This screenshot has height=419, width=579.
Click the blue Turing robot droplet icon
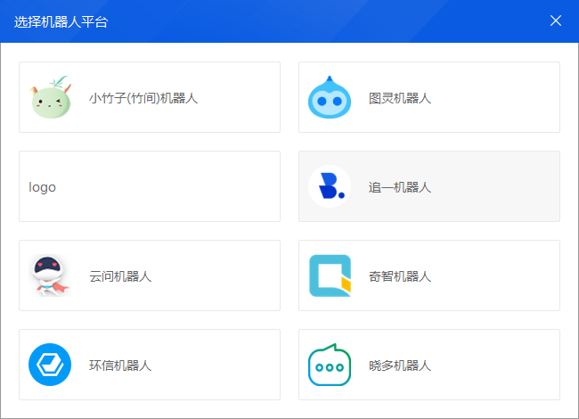point(330,97)
